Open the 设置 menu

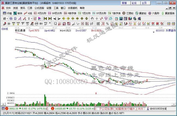click(49, 8)
